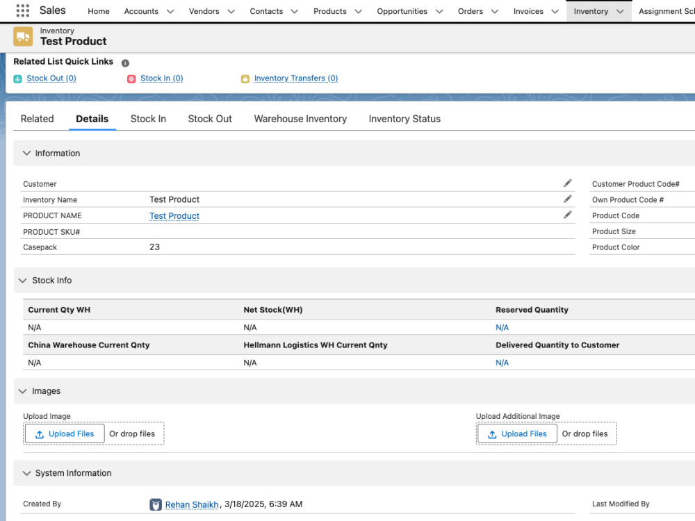Viewport: 695px width, 521px height.
Task: Open the Inventory Transfers (0) quick link
Action: [x=296, y=78]
